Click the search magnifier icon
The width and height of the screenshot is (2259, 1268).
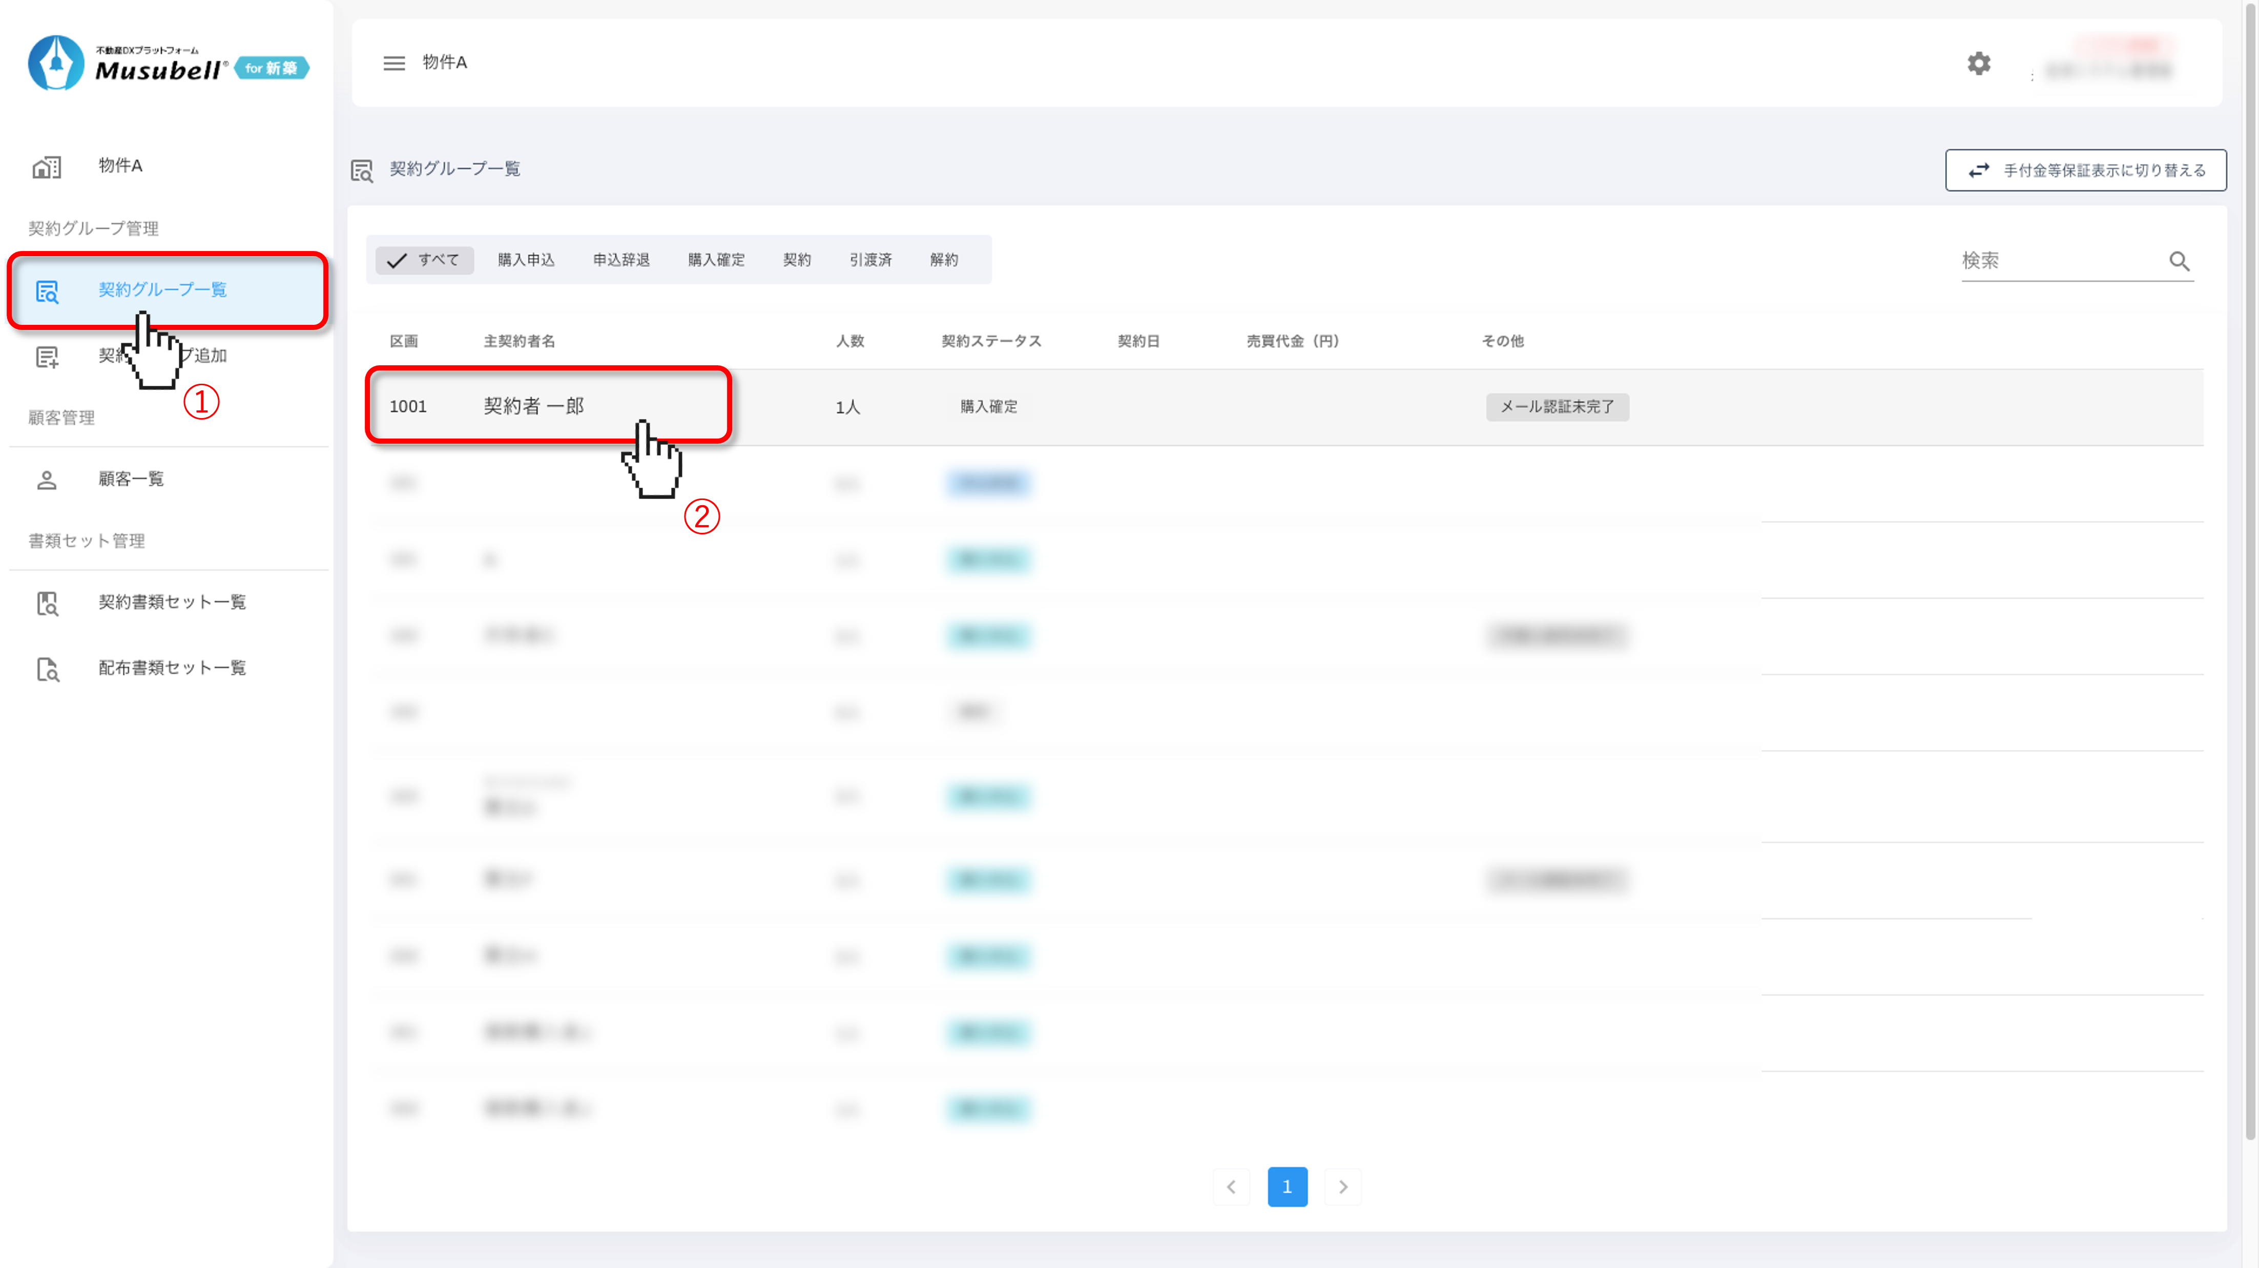[x=2179, y=260]
